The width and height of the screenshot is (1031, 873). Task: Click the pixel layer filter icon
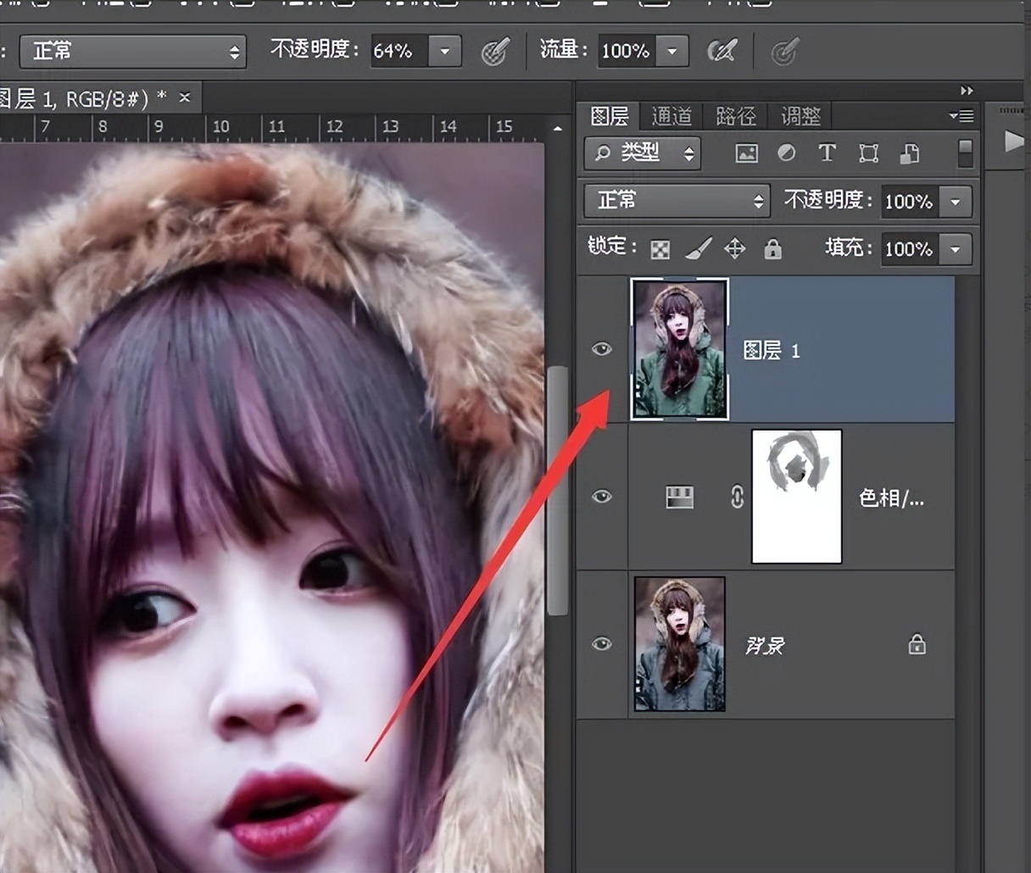[x=746, y=153]
